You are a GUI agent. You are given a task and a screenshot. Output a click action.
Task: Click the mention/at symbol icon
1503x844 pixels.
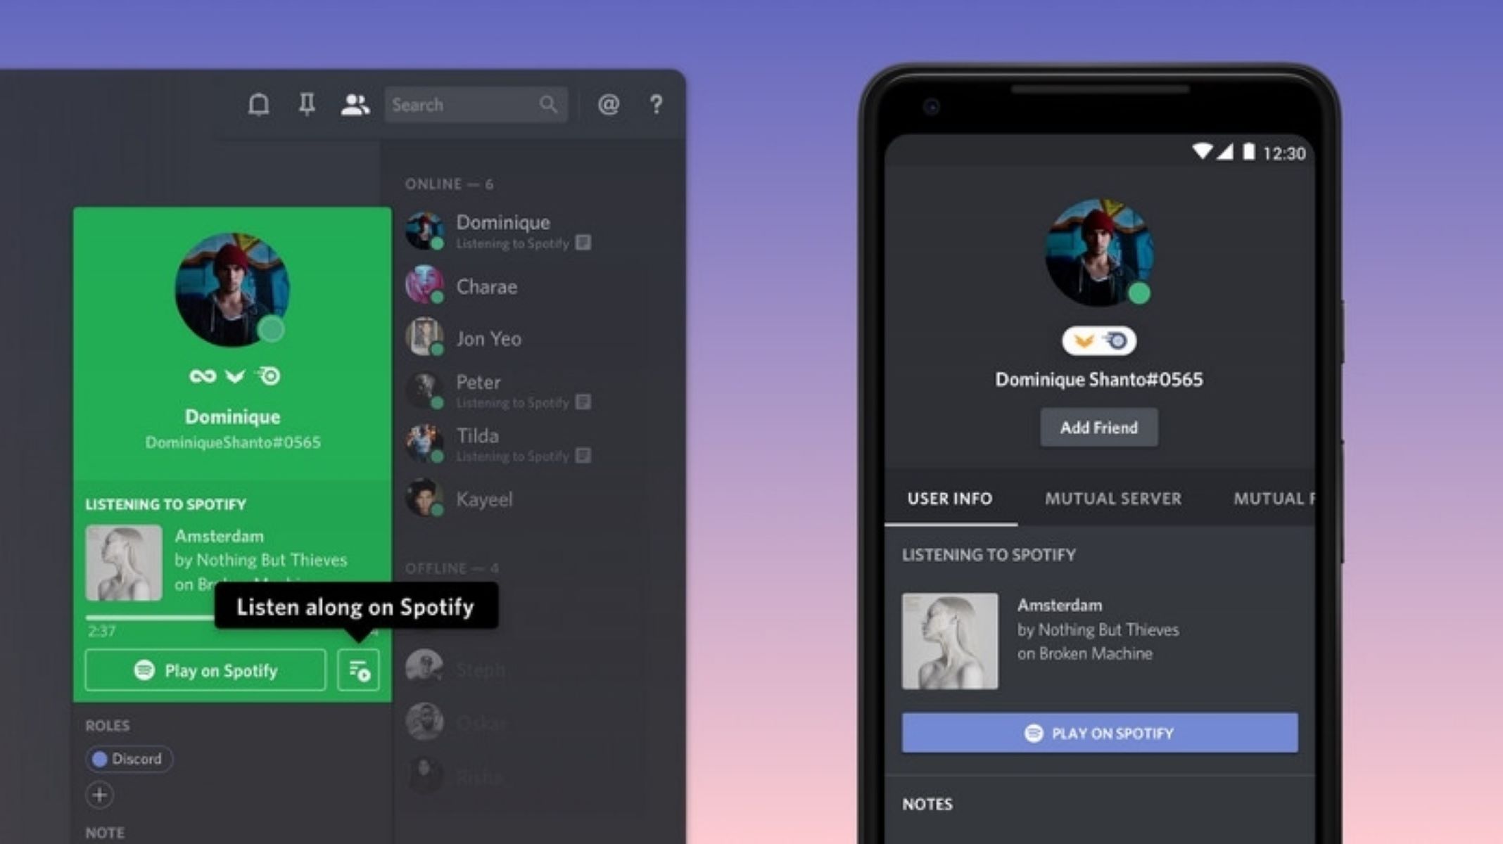click(x=606, y=105)
